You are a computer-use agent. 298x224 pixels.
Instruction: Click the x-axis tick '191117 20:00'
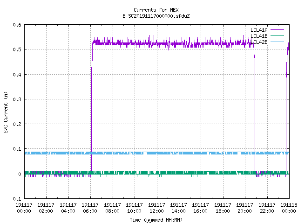click(x=244, y=208)
